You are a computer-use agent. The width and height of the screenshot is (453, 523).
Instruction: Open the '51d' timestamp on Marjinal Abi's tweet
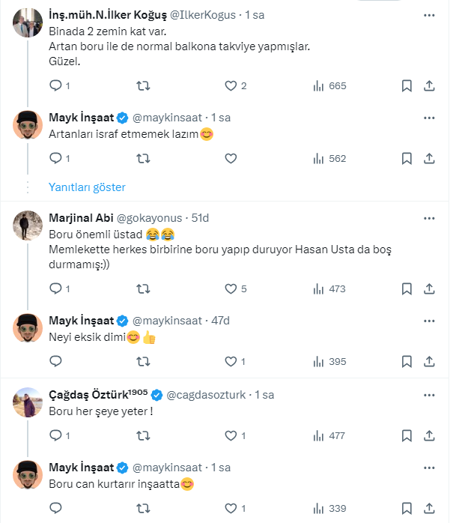point(200,218)
